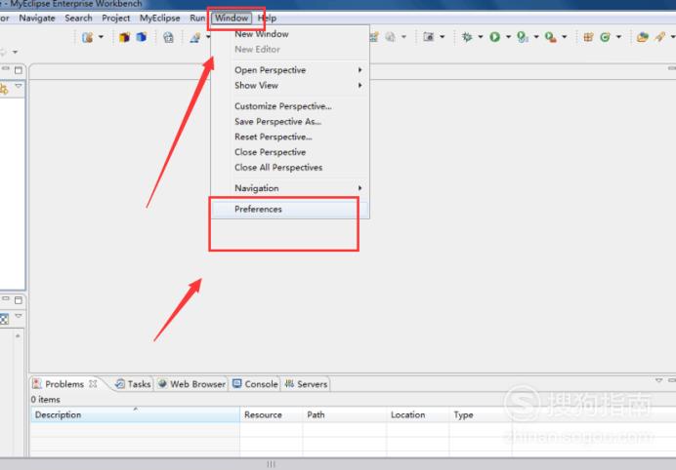
Task: Sort by the Path column header
Action: coord(345,415)
